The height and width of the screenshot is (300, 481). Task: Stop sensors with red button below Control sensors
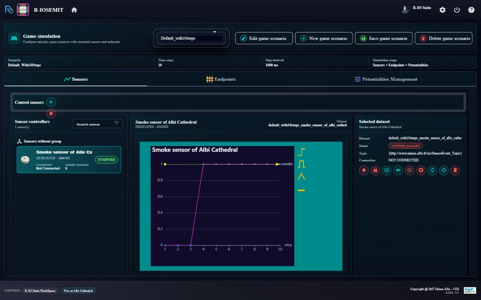[x=51, y=114]
